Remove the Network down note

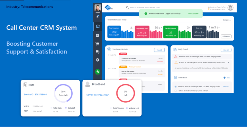(x=226, y=86)
